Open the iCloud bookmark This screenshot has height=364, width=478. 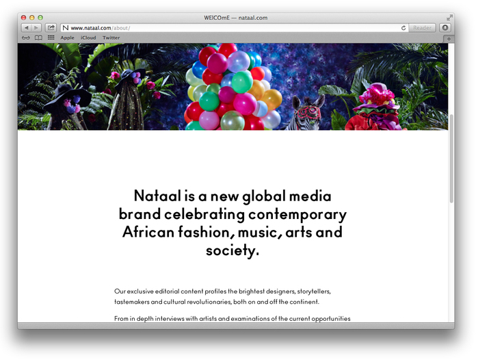(88, 38)
